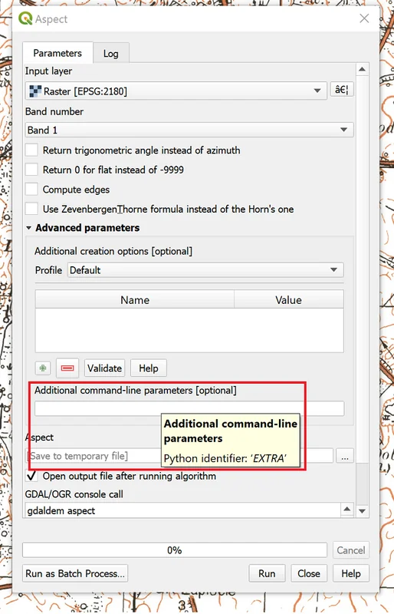Viewport: 394px width, 614px height.
Task: Click the additional command-line parameters field
Action: tap(189, 408)
